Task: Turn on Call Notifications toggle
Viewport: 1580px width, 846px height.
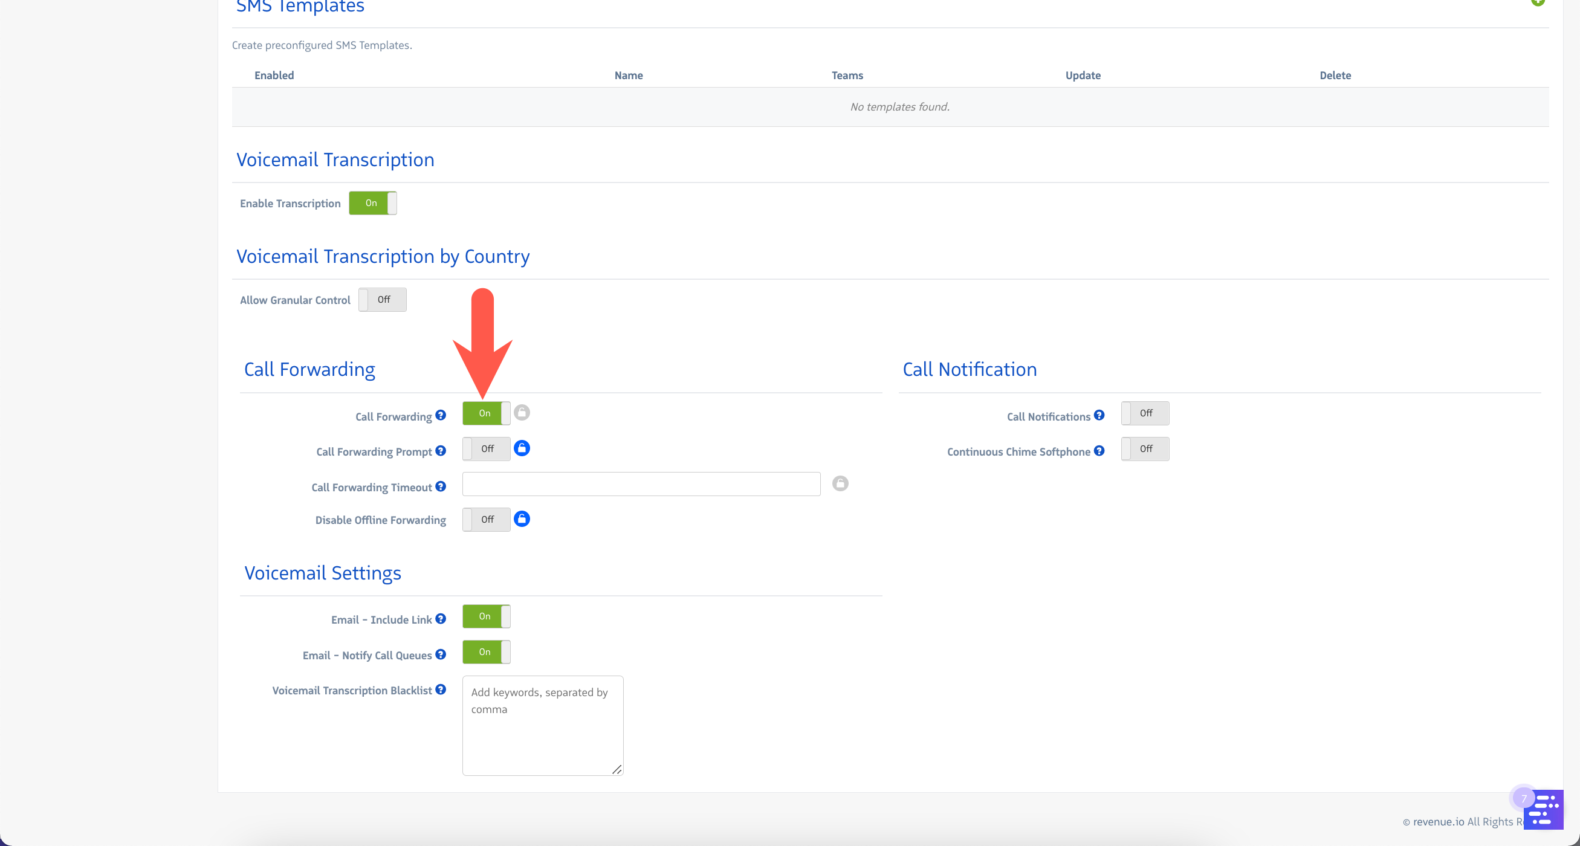Action: [1145, 413]
